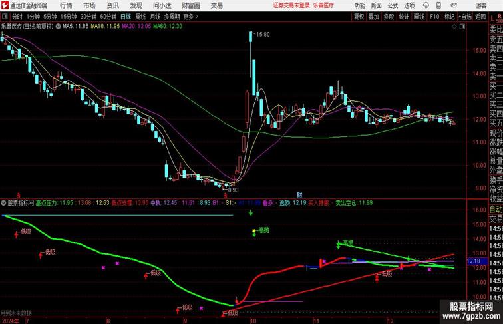Image resolution: width=503 pixels, height=324 pixels.
Task: Switch to 15分钟 period tab
Action: click(x=69, y=17)
